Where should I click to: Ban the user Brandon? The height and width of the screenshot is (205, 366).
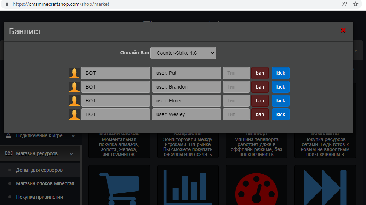pyautogui.click(x=260, y=87)
